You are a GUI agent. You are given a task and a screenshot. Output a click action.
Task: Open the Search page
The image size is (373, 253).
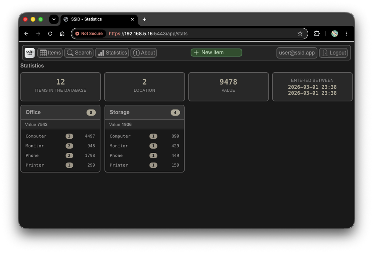pos(79,53)
